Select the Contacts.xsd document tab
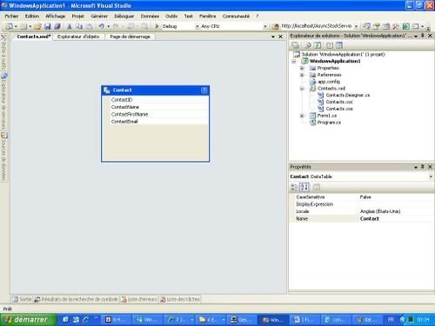Image resolution: width=435 pixels, height=326 pixels. click(x=33, y=37)
